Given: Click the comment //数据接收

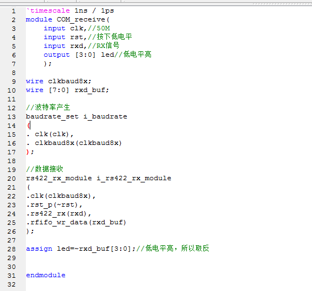Looking at the screenshot, I should (45, 169).
